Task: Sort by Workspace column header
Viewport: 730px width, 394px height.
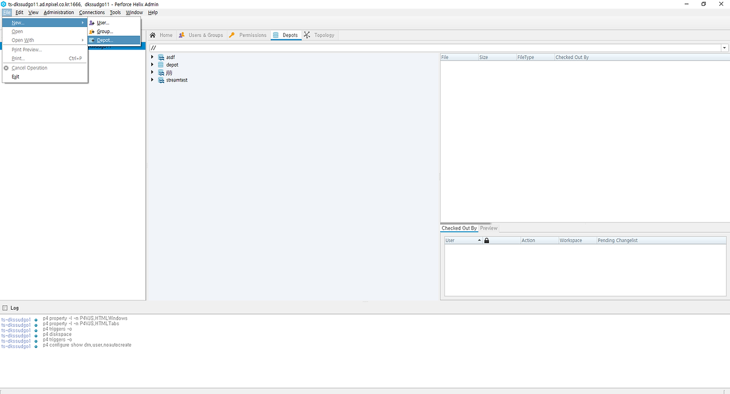Action: (x=577, y=241)
